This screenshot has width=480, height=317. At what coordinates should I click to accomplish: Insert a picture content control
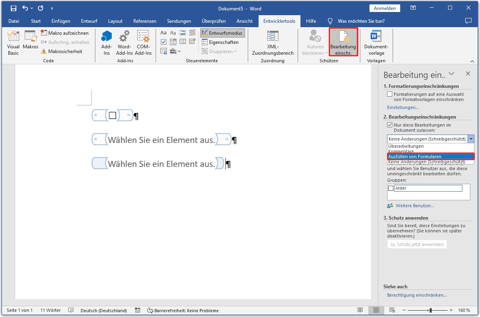tap(183, 33)
